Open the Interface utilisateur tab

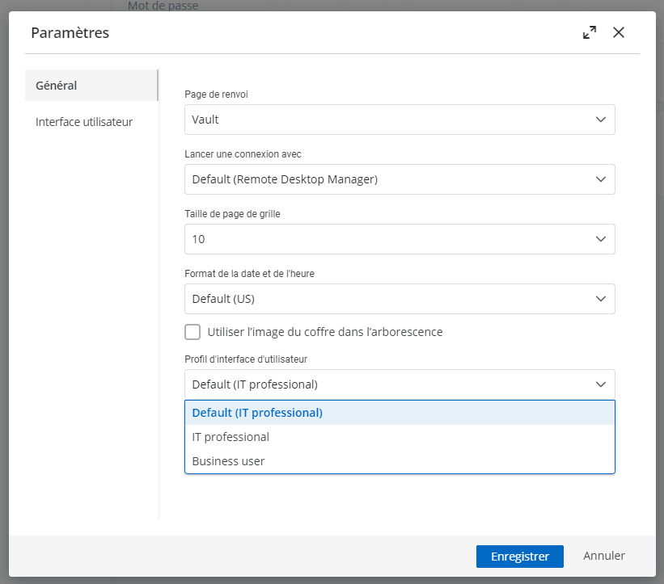click(x=84, y=122)
